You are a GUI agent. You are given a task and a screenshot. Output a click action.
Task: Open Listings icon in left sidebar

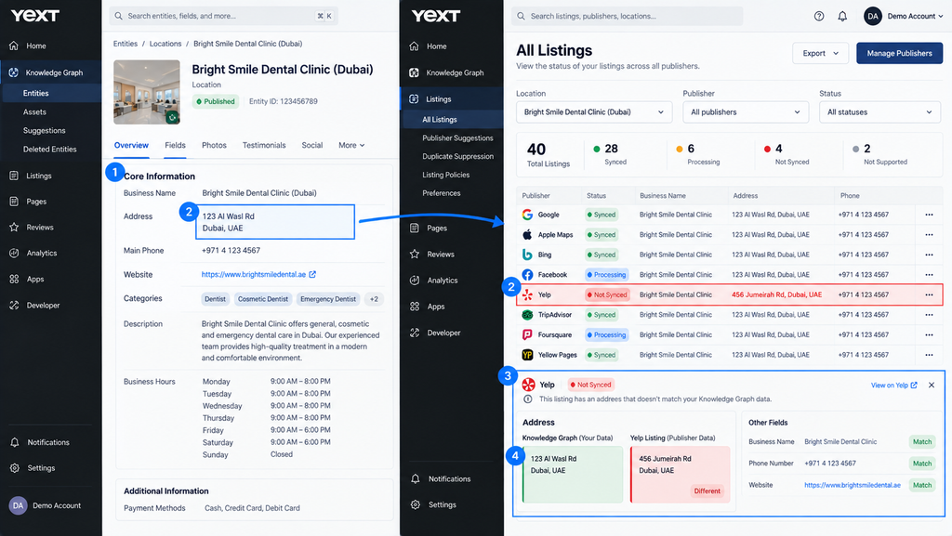14,176
